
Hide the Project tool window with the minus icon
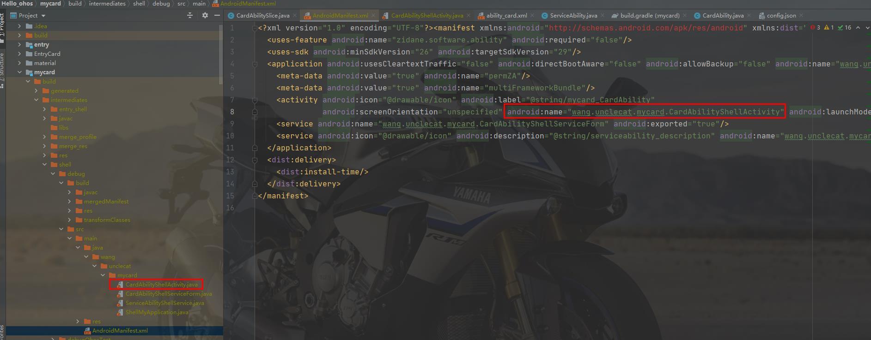217,15
